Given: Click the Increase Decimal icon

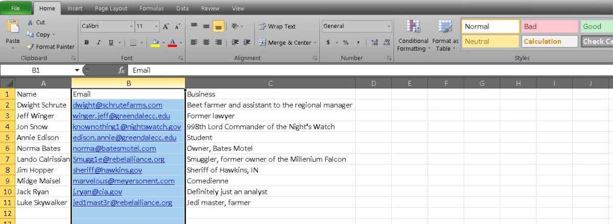Looking at the screenshot, I should (x=373, y=42).
